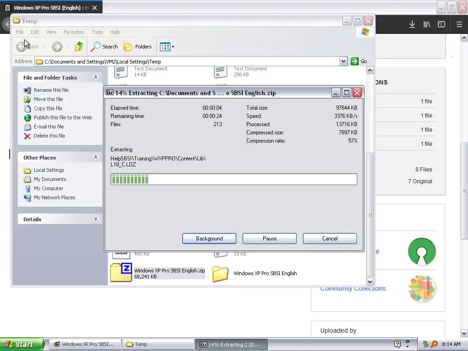Open the Forward history dropdown arrow
The image size is (468, 351).
(x=68, y=47)
